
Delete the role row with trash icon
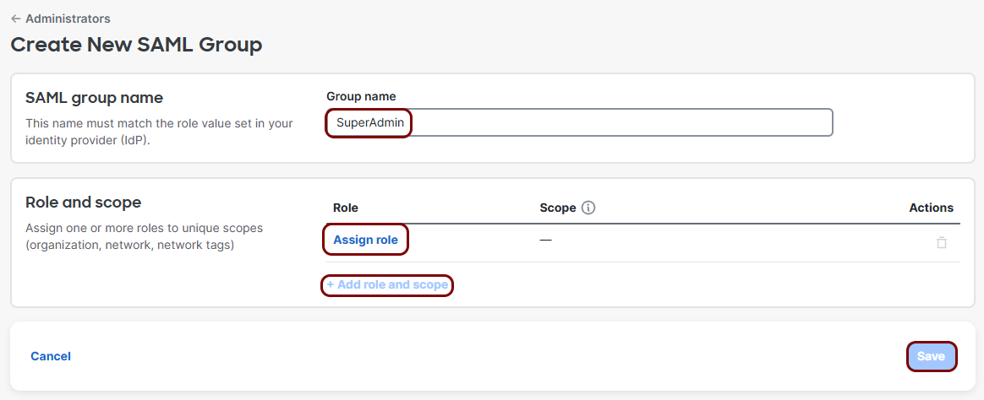pyautogui.click(x=942, y=242)
